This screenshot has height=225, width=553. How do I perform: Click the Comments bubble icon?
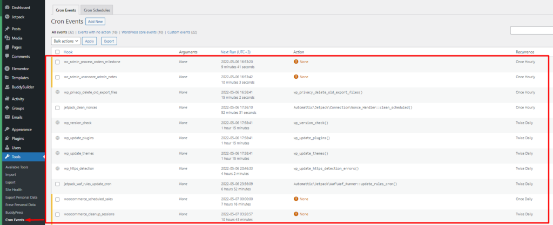[6, 56]
